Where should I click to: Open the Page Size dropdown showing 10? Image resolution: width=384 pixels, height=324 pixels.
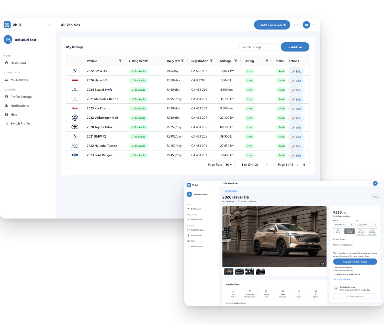coord(229,165)
